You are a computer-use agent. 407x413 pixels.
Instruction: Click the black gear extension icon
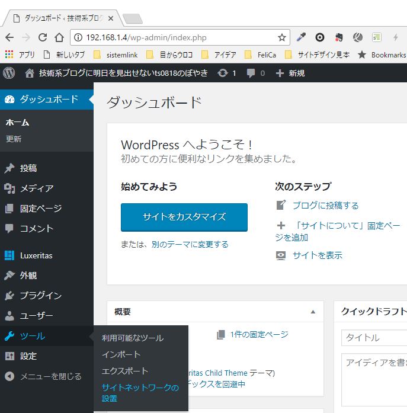point(320,37)
